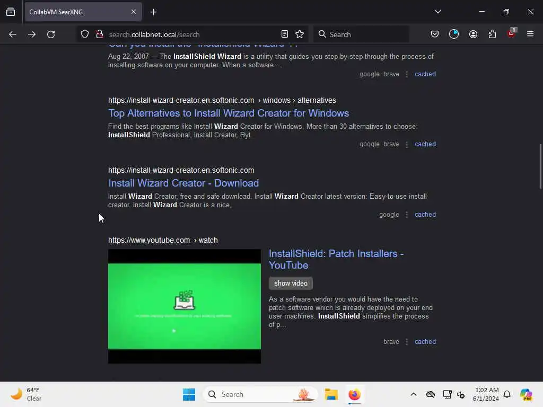Close the CollabVM SearXNG tab
The width and height of the screenshot is (543, 407).
coord(134,12)
